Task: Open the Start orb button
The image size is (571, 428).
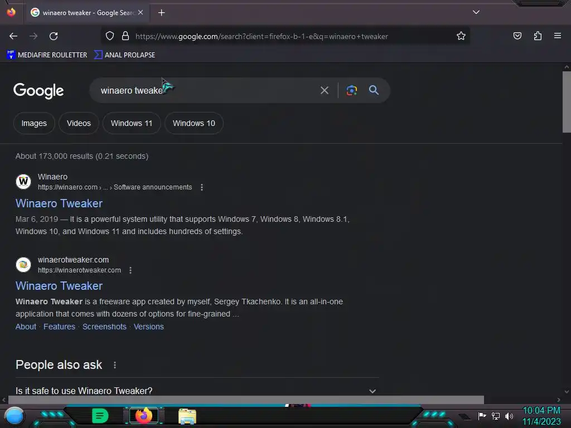Action: click(x=14, y=416)
